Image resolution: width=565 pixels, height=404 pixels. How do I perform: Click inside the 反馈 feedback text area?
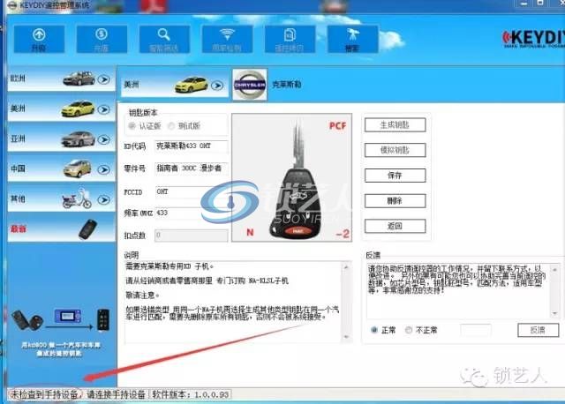459,291
